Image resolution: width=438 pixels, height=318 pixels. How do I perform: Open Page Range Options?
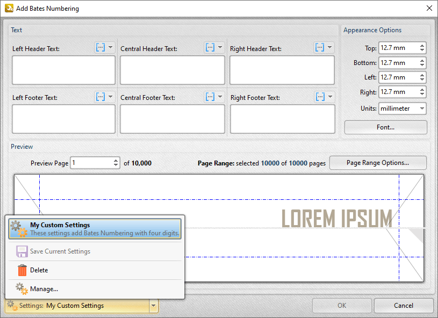(x=378, y=163)
